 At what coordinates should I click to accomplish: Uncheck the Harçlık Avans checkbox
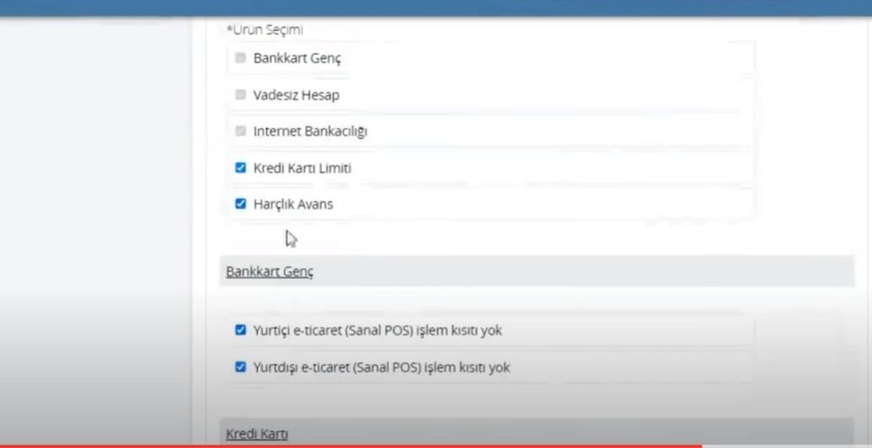coord(240,204)
